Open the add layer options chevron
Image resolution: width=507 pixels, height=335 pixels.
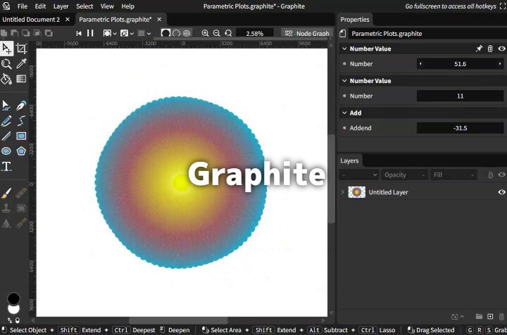[x=463, y=316]
